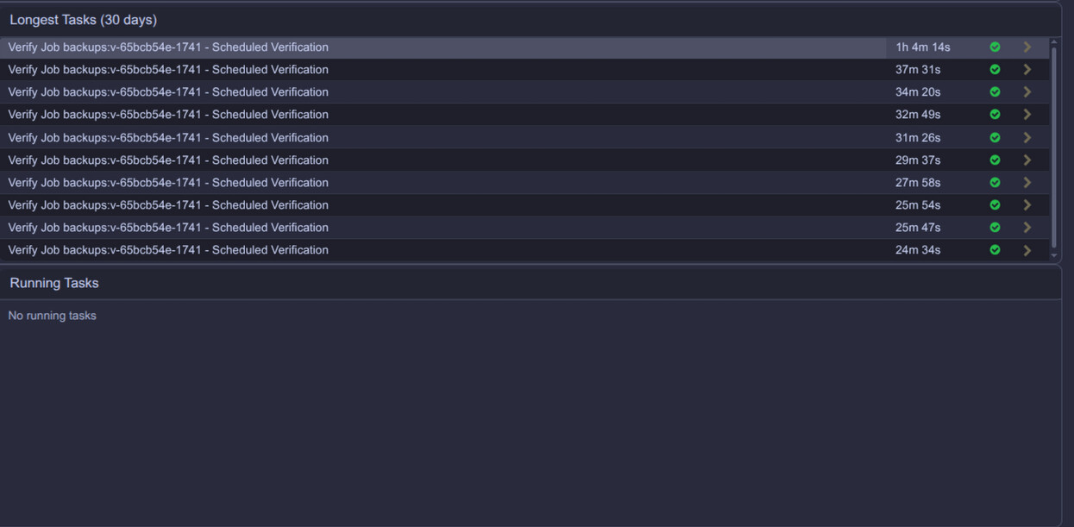Show task log via chevron on 37m 31s row
Screen dimensions: 1074x527
tap(1027, 70)
